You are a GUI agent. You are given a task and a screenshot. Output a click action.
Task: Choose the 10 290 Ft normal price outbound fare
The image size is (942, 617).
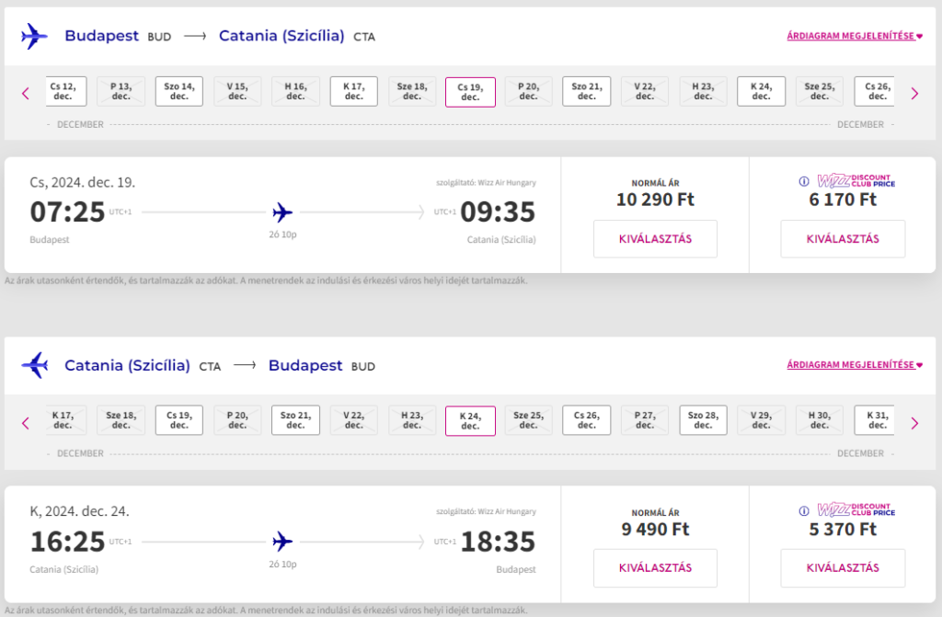point(655,239)
